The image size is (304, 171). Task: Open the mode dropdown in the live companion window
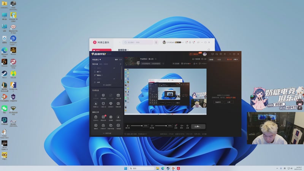pyautogui.click(x=97, y=60)
